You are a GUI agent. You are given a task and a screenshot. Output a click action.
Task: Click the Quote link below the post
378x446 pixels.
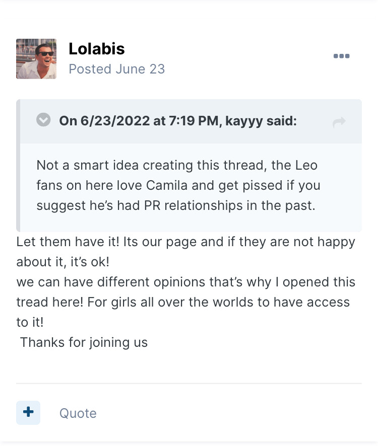click(78, 413)
